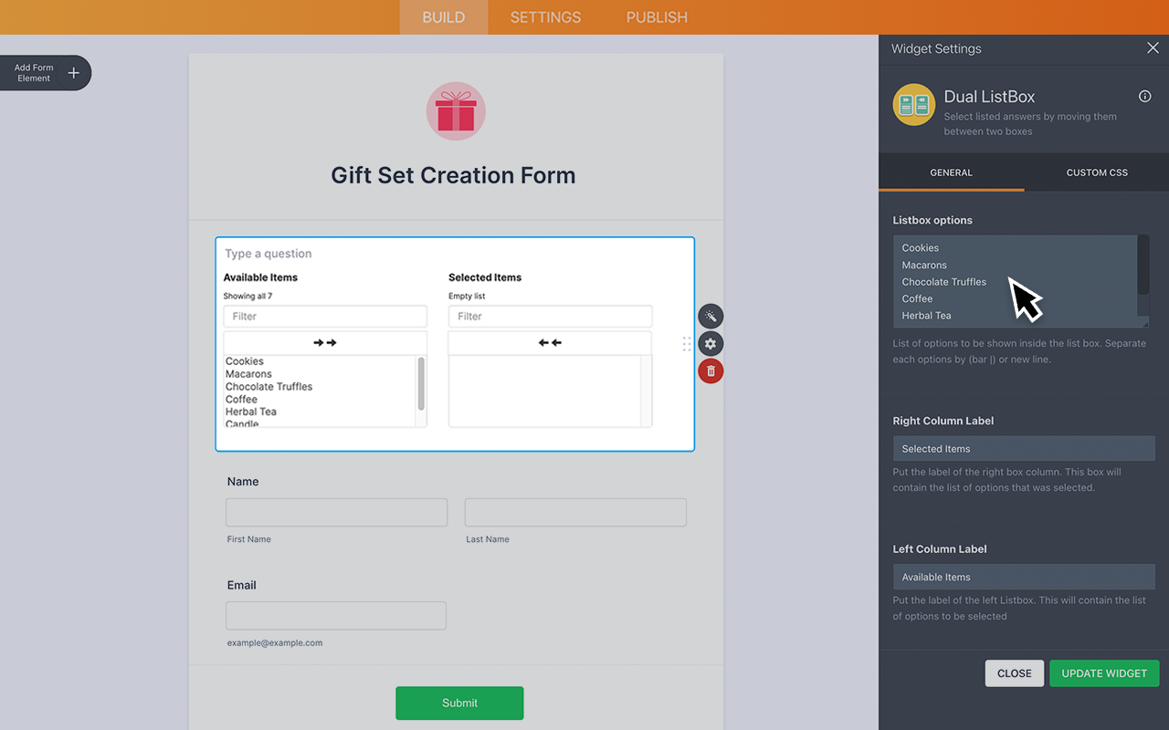
Task: Click the Right Column Label input field
Action: point(1024,449)
